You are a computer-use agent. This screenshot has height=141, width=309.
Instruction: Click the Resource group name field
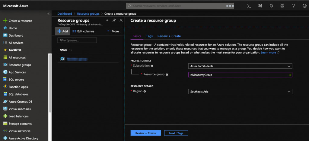pos(240,75)
